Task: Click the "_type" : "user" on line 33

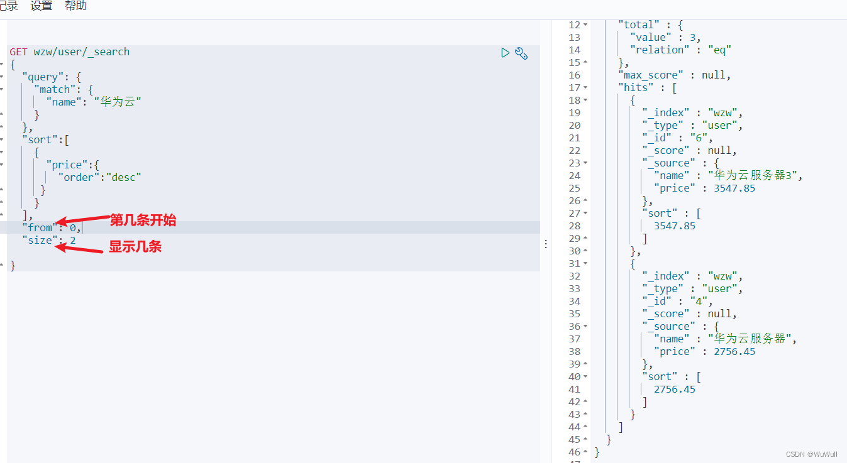Action: [x=693, y=289]
